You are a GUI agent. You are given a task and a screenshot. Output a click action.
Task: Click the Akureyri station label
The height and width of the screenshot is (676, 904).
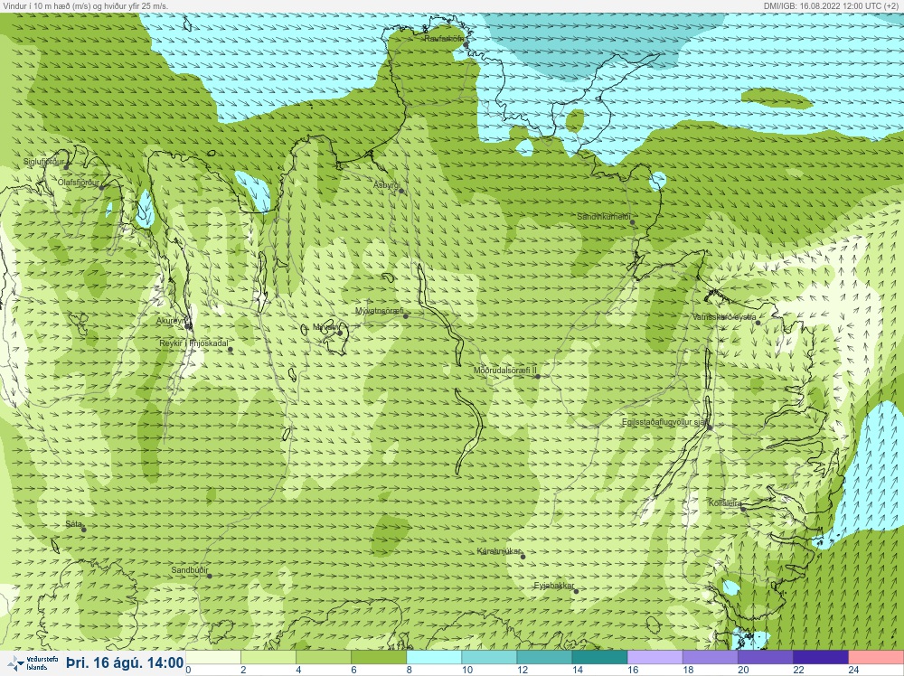pyautogui.click(x=171, y=321)
